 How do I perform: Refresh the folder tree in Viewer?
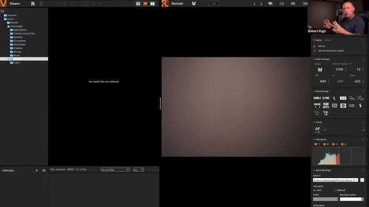(2, 11)
